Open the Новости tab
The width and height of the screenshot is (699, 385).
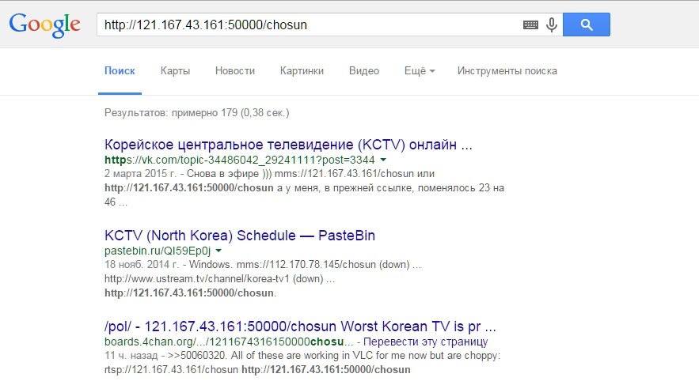235,71
